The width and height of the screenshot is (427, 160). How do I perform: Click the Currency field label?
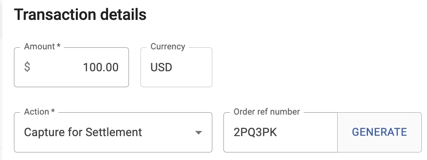click(x=168, y=47)
